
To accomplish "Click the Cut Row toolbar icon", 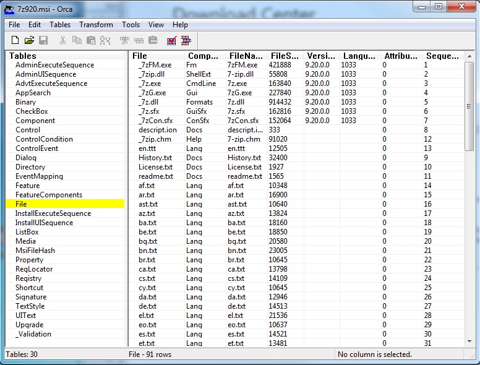I will click(105, 40).
